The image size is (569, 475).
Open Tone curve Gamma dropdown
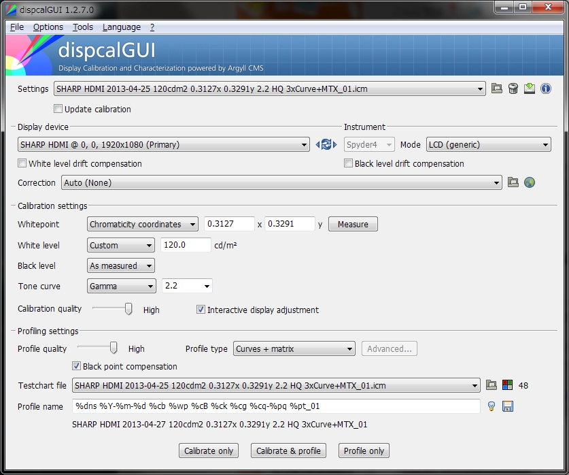click(x=122, y=286)
